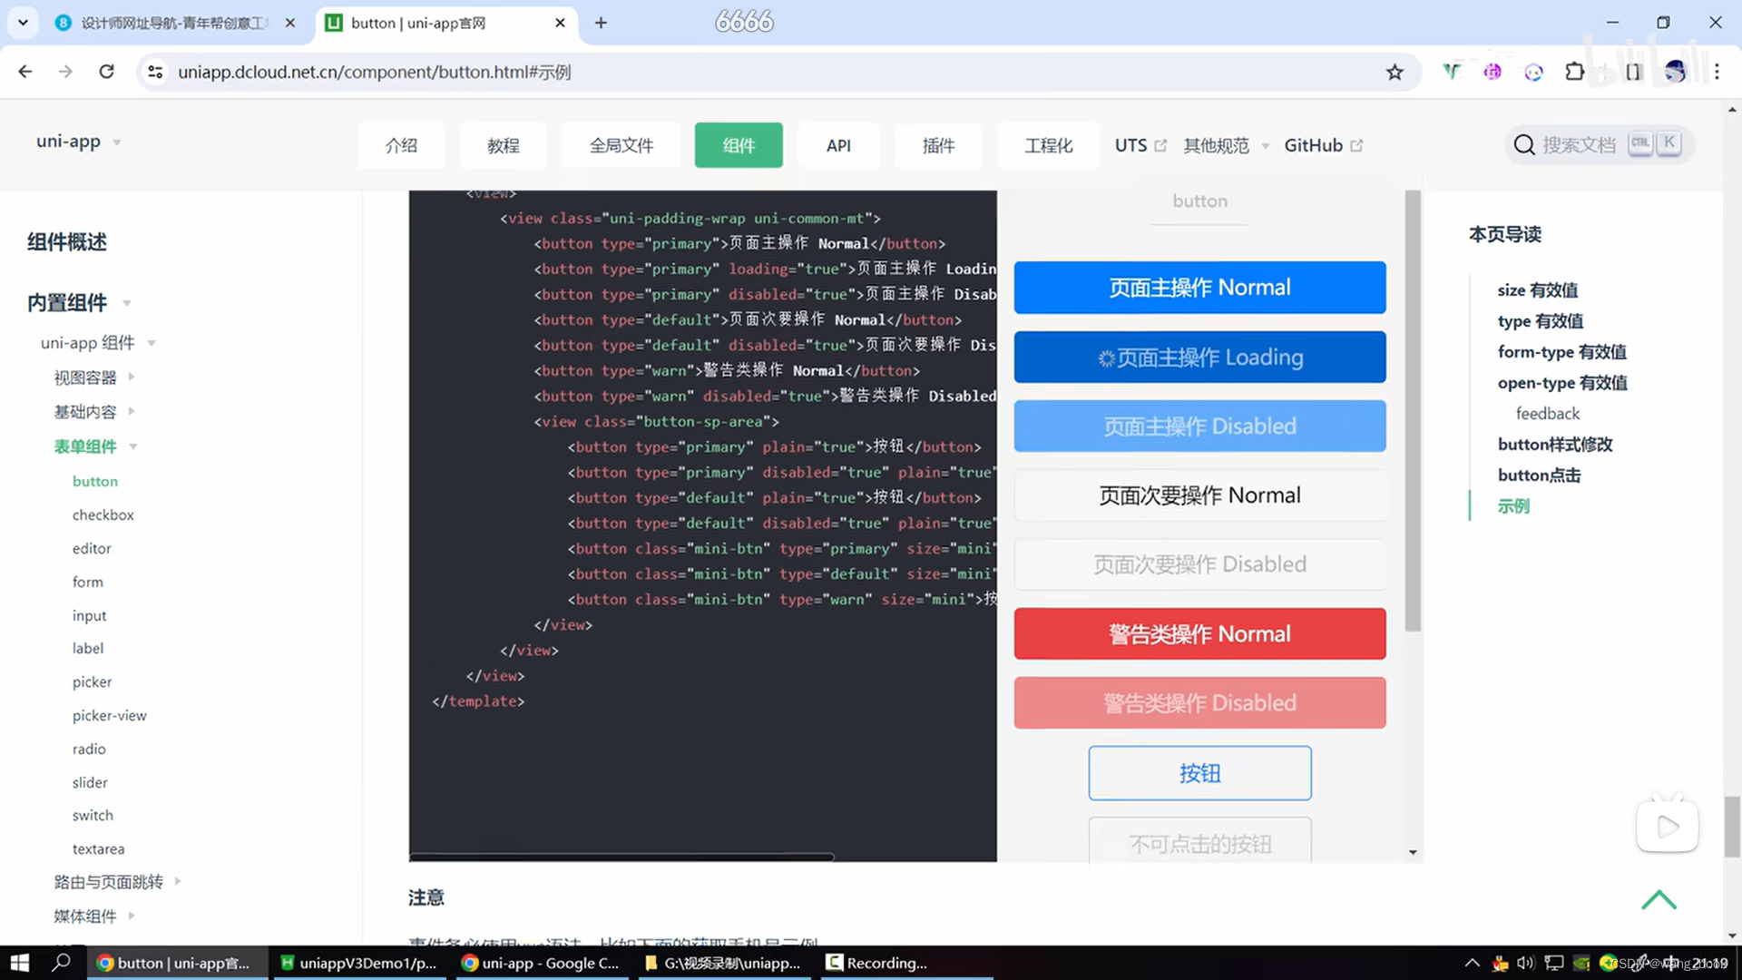This screenshot has height=980, width=1742.
Task: Open the G:\视频录制 folder taskbar window
Action: 723,963
